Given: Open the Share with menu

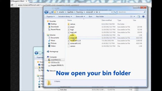Looking at the screenshot, I should tap(80, 16).
